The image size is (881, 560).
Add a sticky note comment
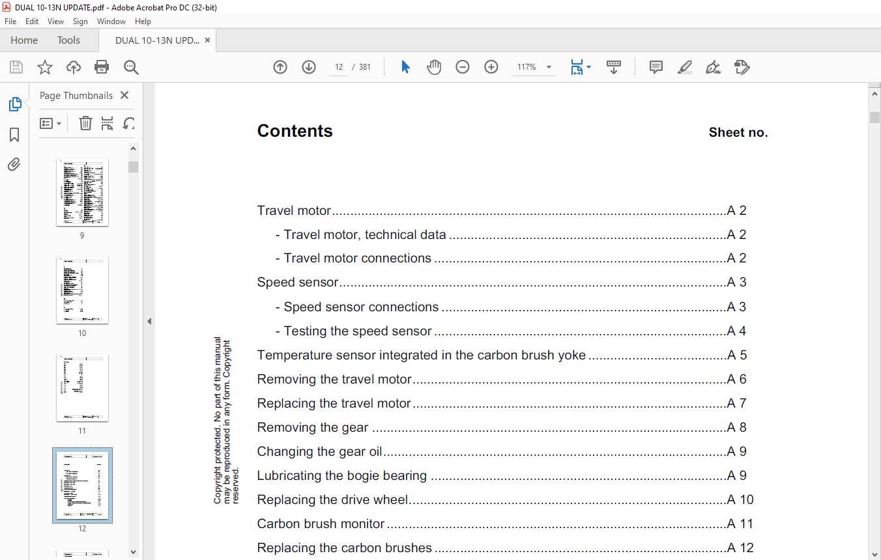[656, 67]
